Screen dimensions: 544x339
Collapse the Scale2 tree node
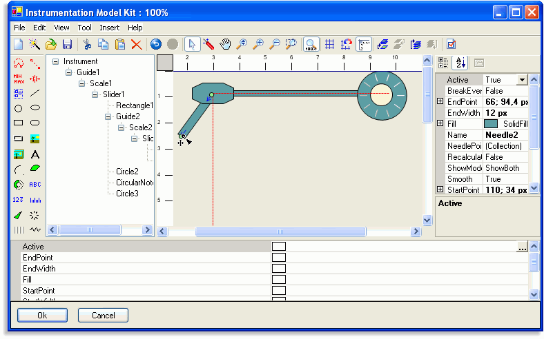click(x=122, y=127)
